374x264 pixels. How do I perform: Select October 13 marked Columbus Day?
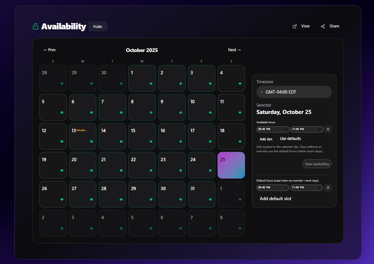click(x=82, y=136)
